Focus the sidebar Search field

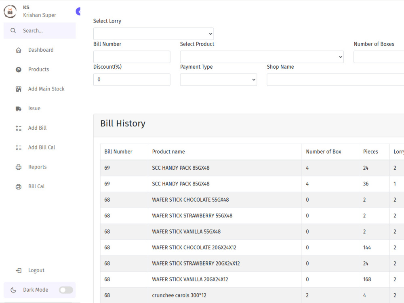pos(40,31)
